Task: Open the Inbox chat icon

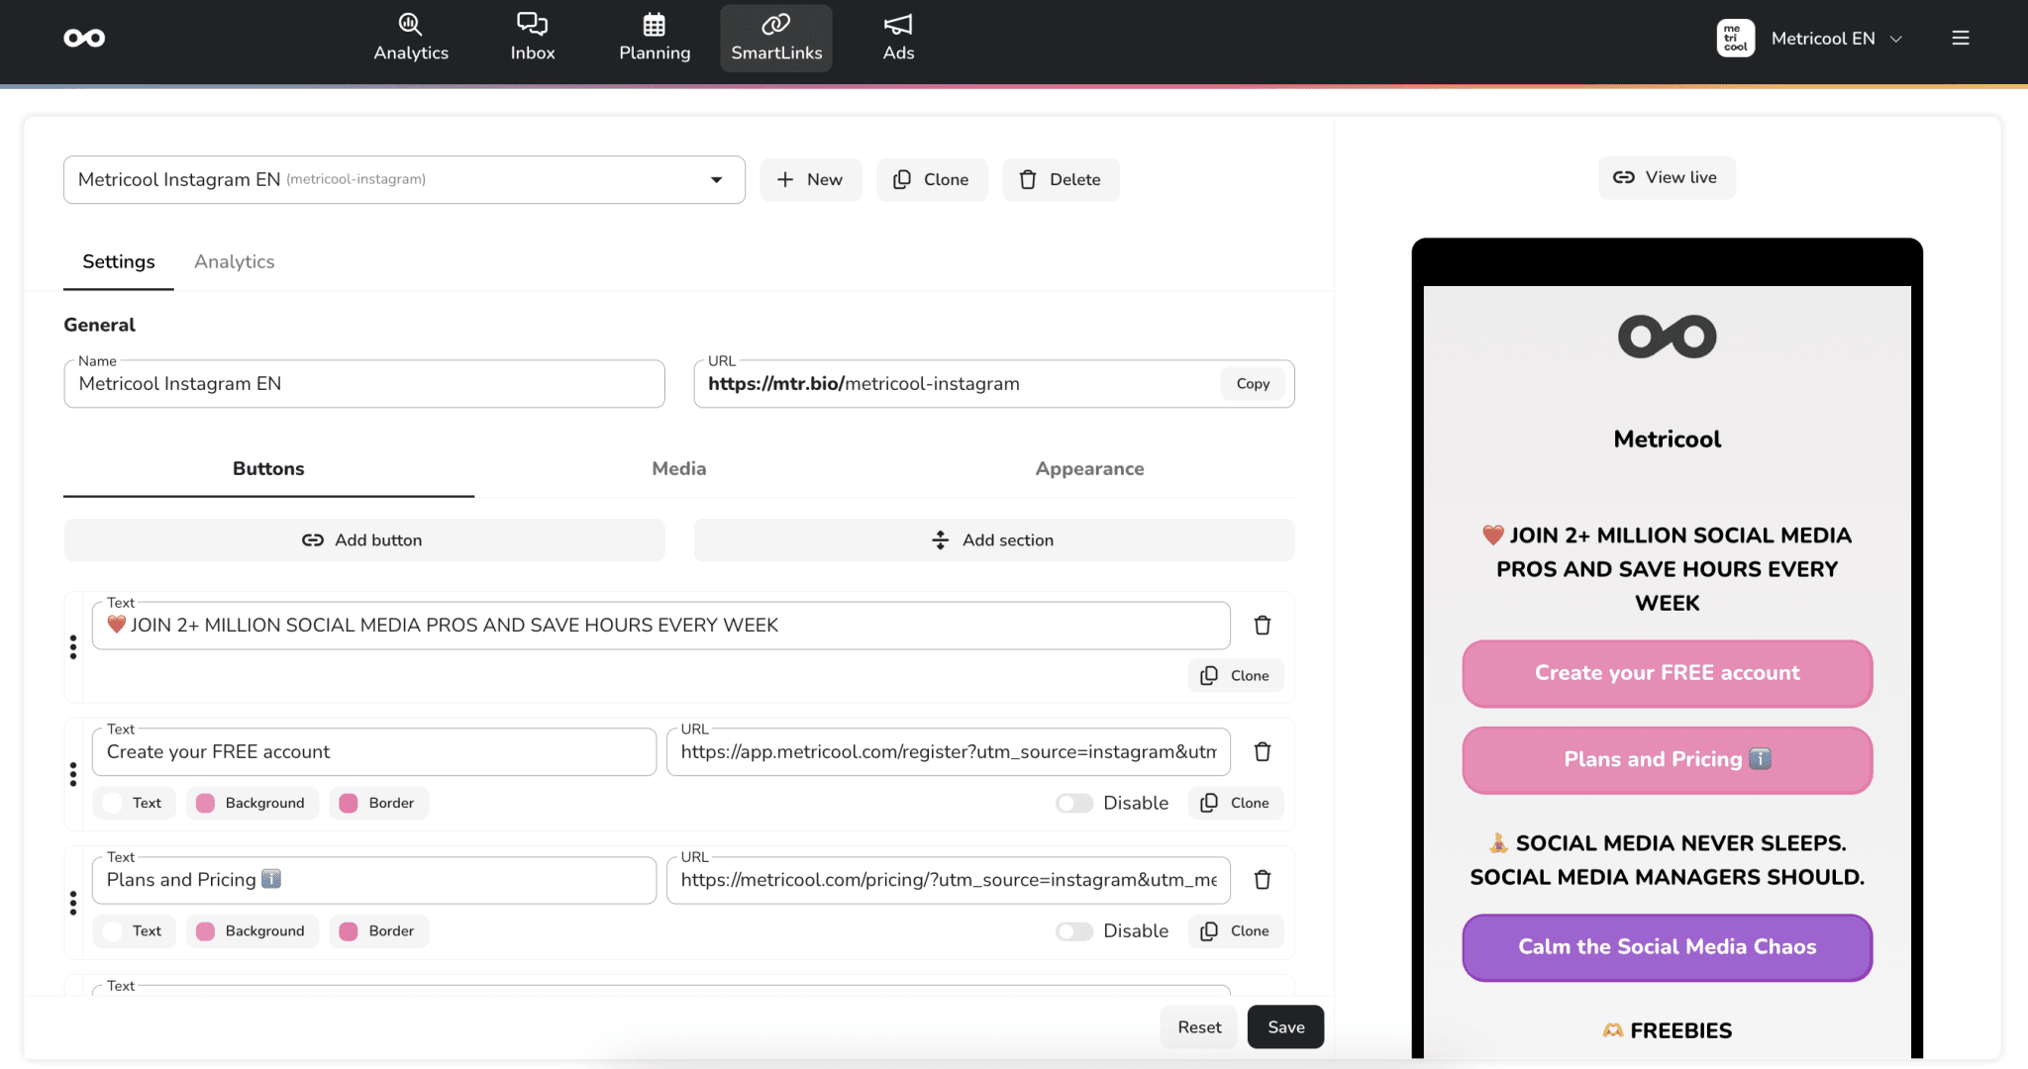Action: click(x=532, y=24)
